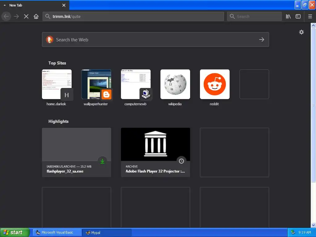Open the Windows start menu

(x=15, y=232)
